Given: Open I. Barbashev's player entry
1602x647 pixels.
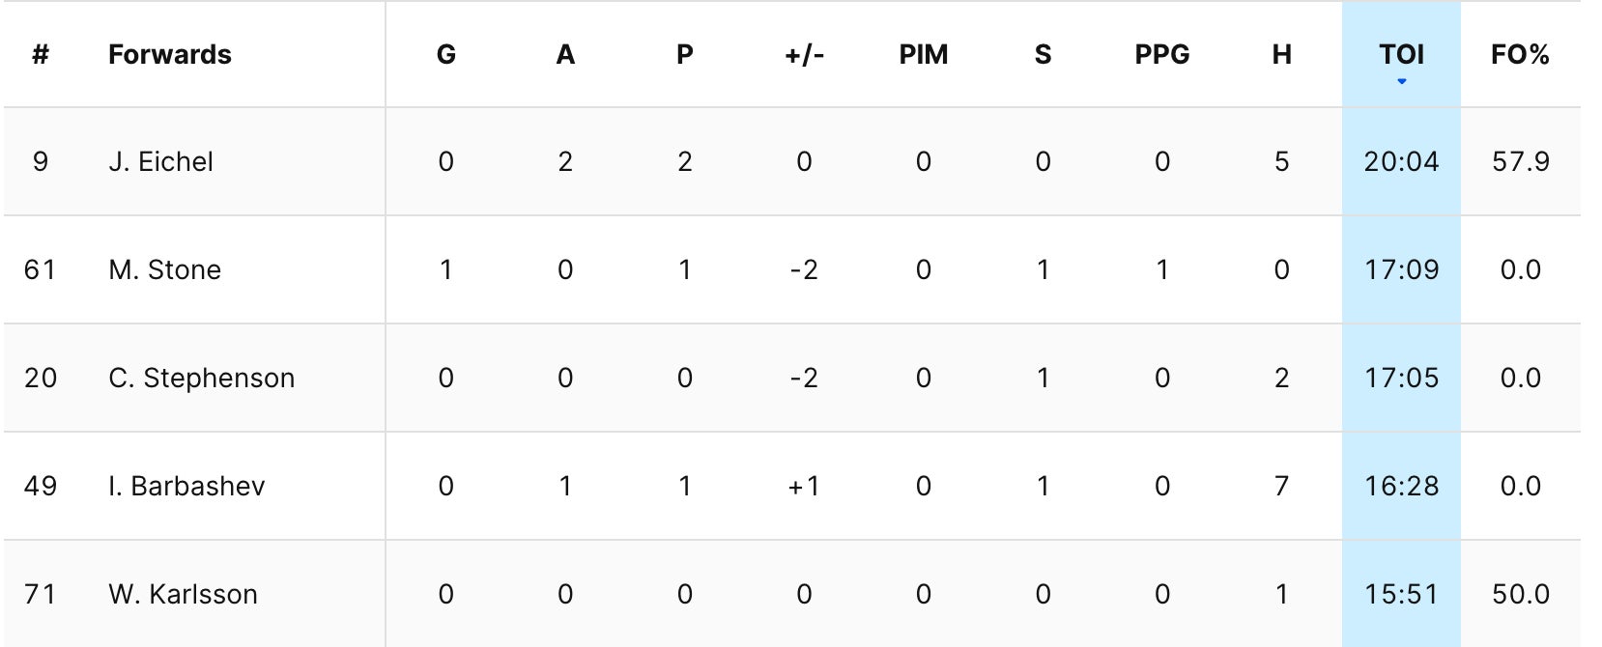Looking at the screenshot, I should [186, 486].
